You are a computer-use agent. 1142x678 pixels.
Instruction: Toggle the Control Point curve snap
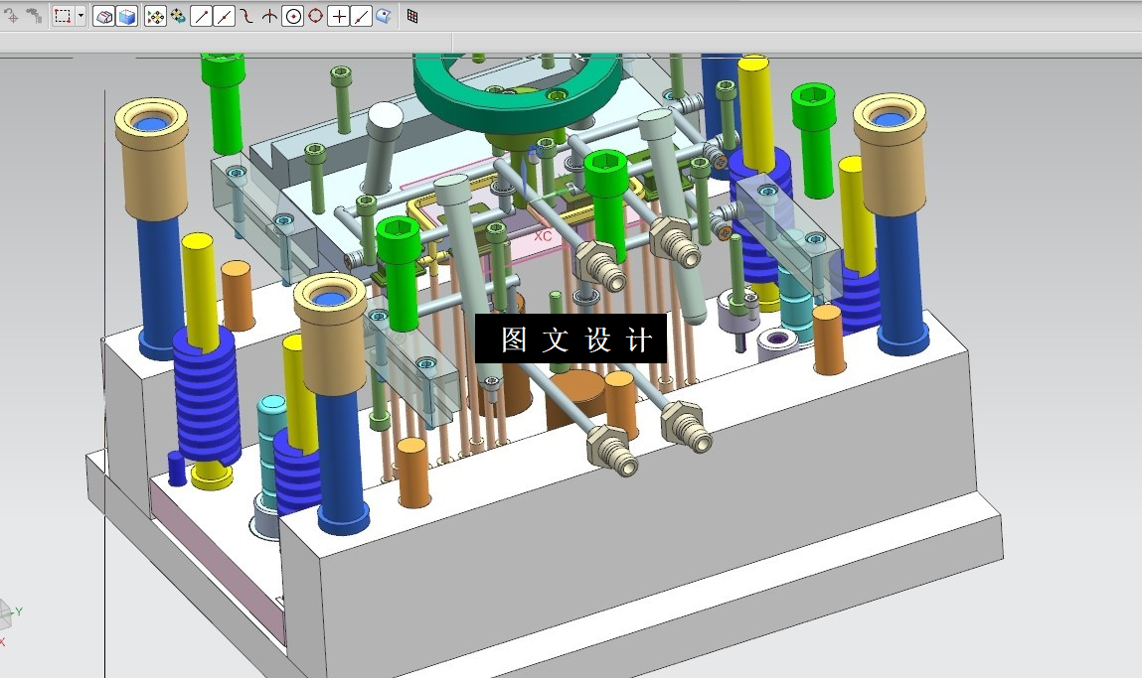[x=246, y=16]
